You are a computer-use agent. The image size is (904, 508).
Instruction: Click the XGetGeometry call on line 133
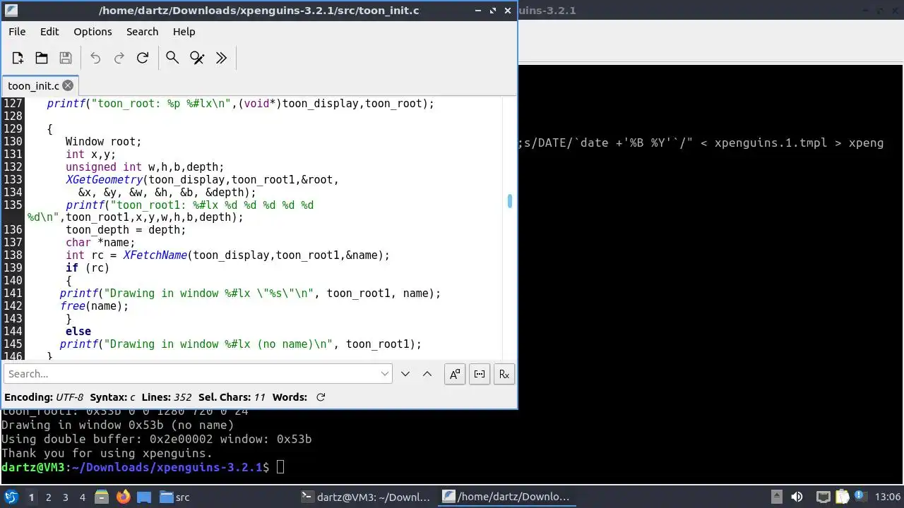point(104,179)
